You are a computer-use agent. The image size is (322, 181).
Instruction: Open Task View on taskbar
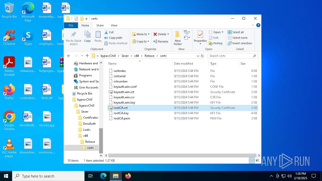click(91, 176)
